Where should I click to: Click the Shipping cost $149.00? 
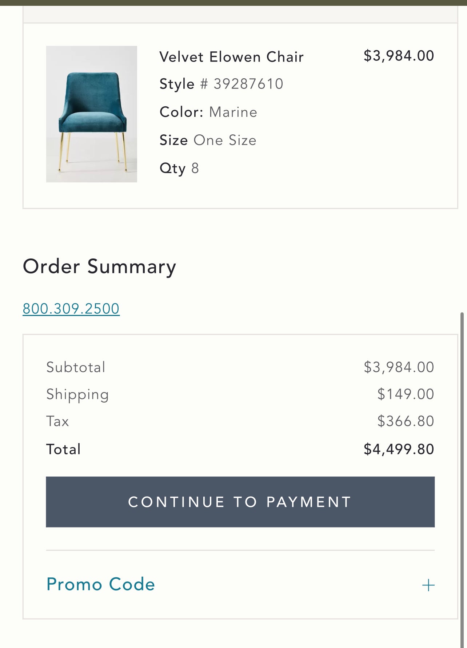coord(405,394)
